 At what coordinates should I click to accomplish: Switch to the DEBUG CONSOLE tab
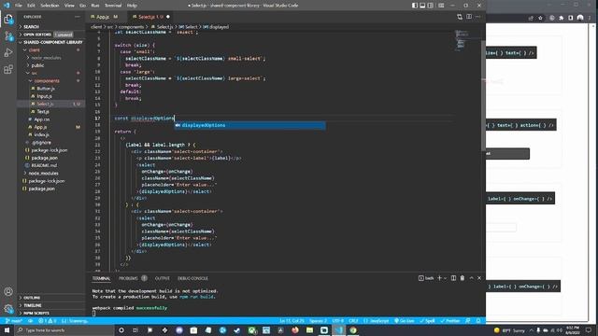[192, 278]
